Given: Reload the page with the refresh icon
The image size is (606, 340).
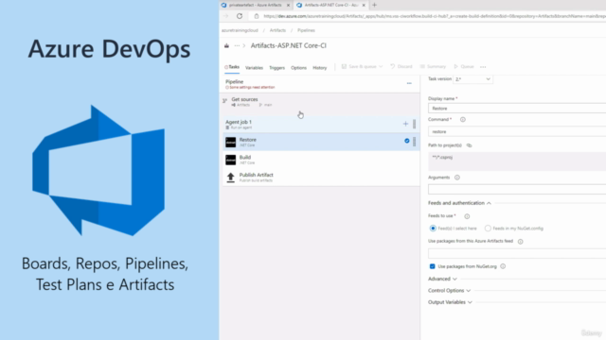Looking at the screenshot, I should tap(240, 16).
